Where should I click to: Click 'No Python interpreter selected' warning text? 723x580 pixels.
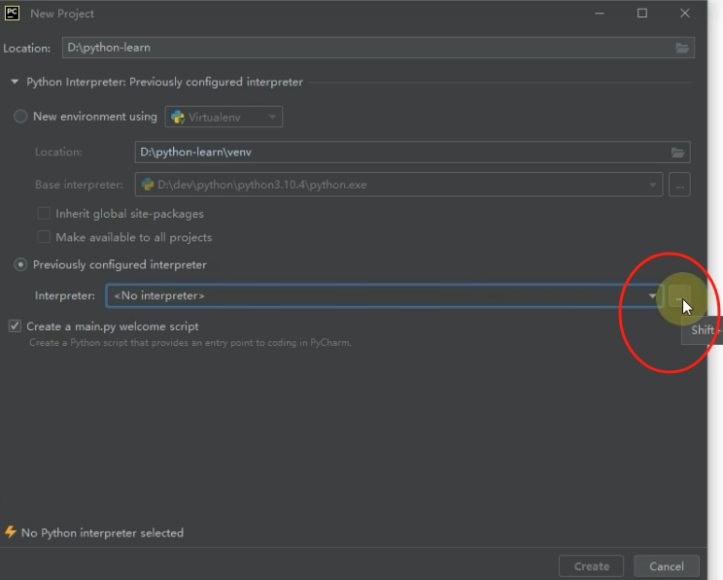pos(102,533)
